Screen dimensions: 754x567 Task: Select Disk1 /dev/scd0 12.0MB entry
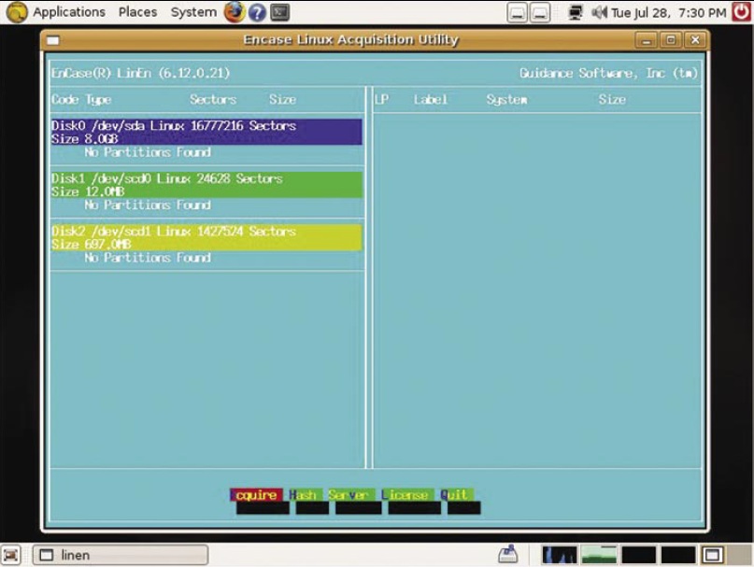coord(206,184)
